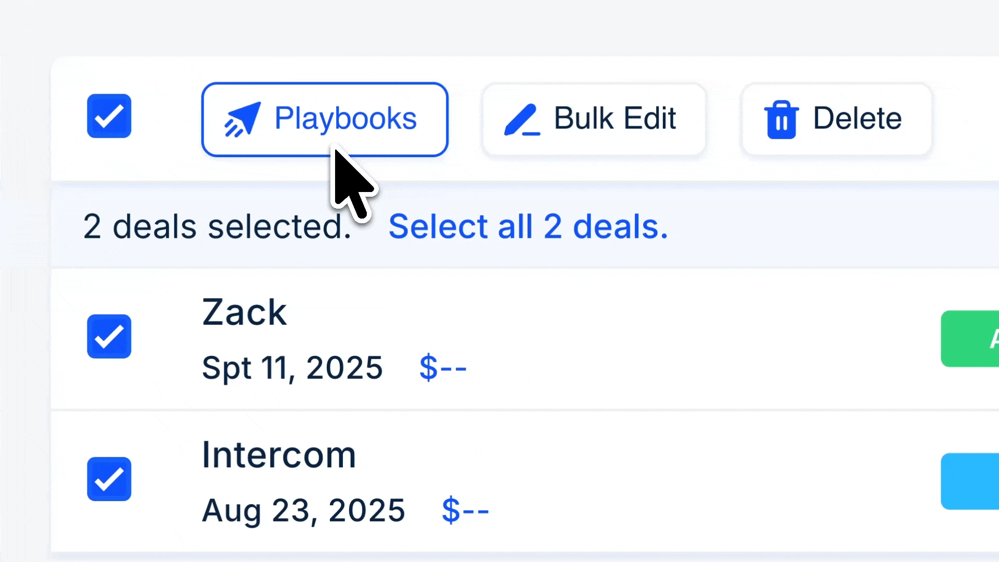Open Playbooks via its text label
This screenshot has height=562, width=999.
coord(345,119)
